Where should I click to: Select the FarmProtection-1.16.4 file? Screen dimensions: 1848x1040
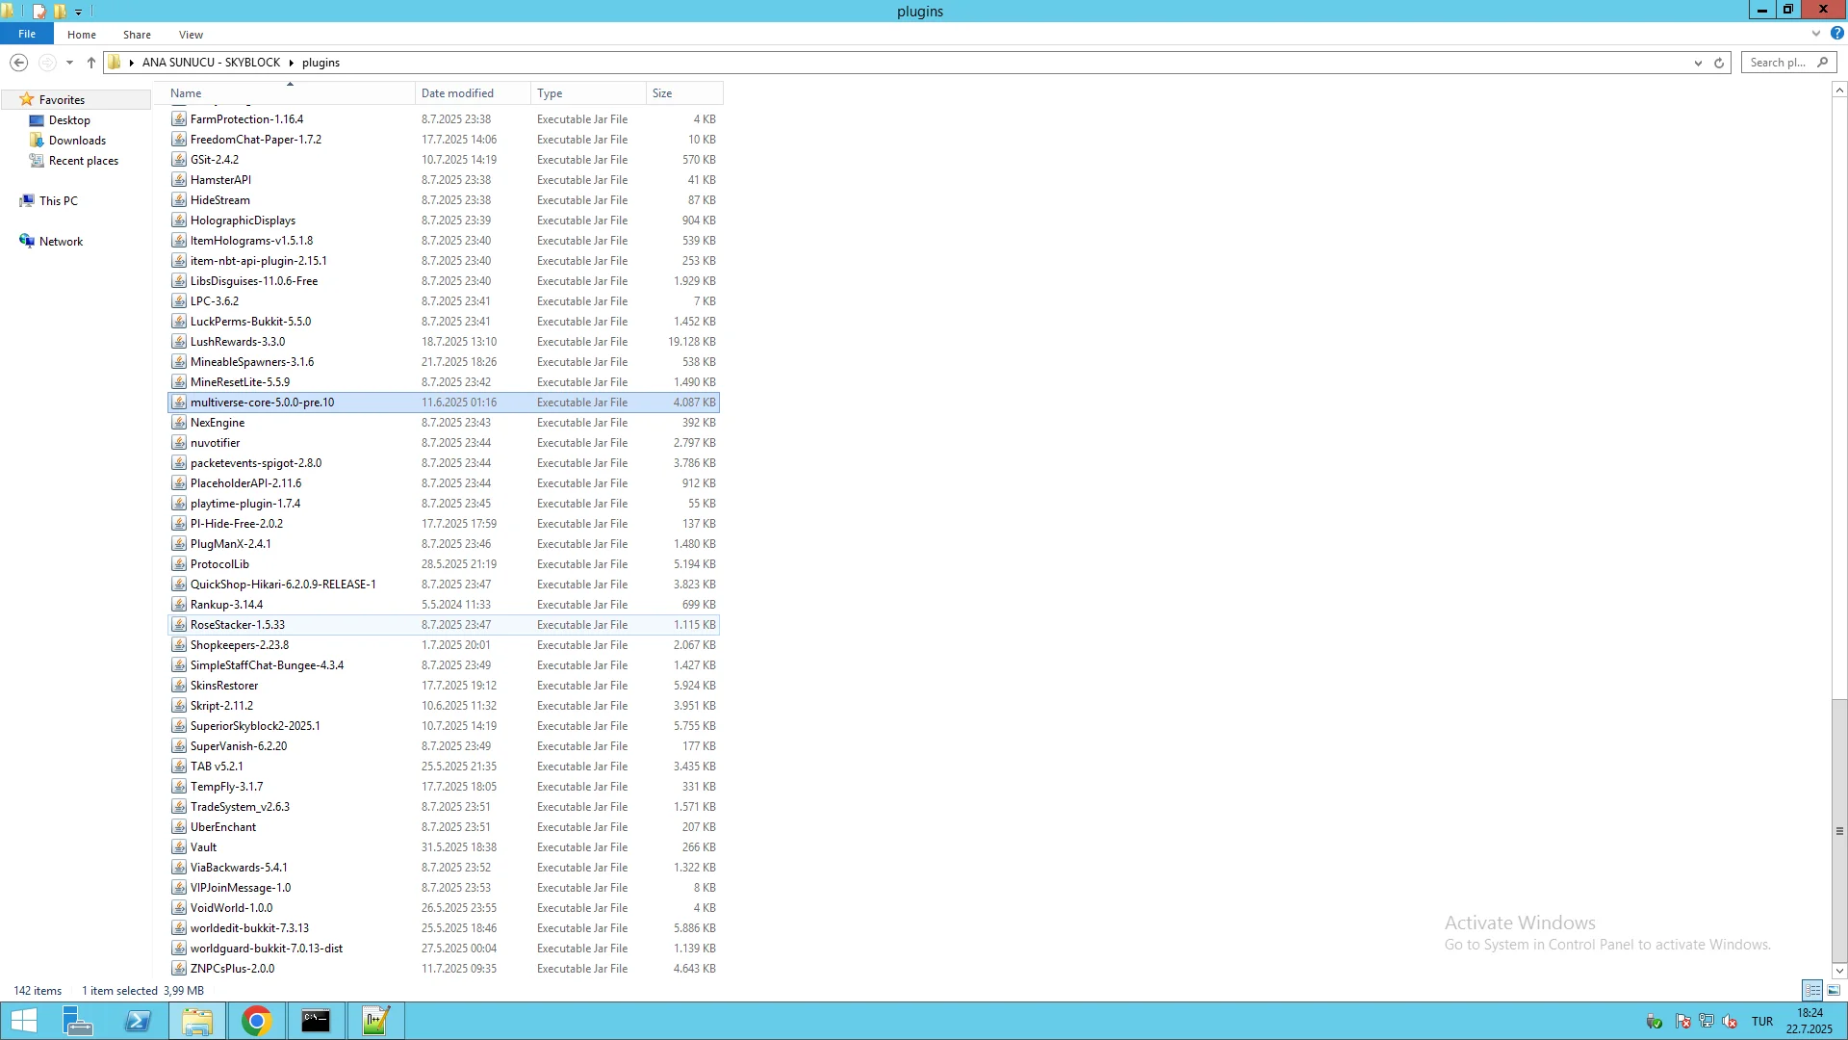(x=444, y=119)
